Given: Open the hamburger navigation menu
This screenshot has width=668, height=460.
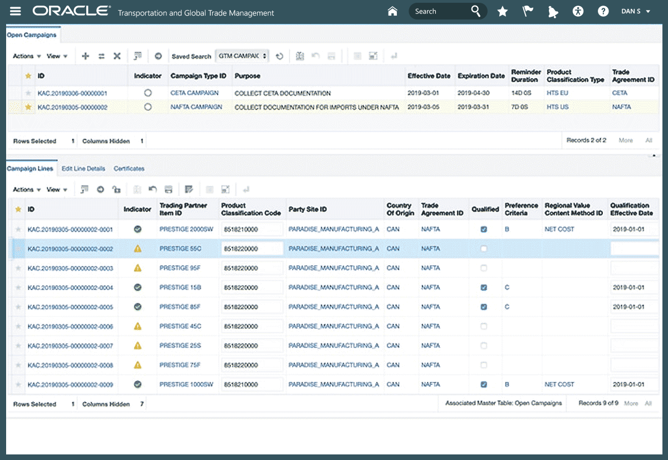Looking at the screenshot, I should point(16,12).
